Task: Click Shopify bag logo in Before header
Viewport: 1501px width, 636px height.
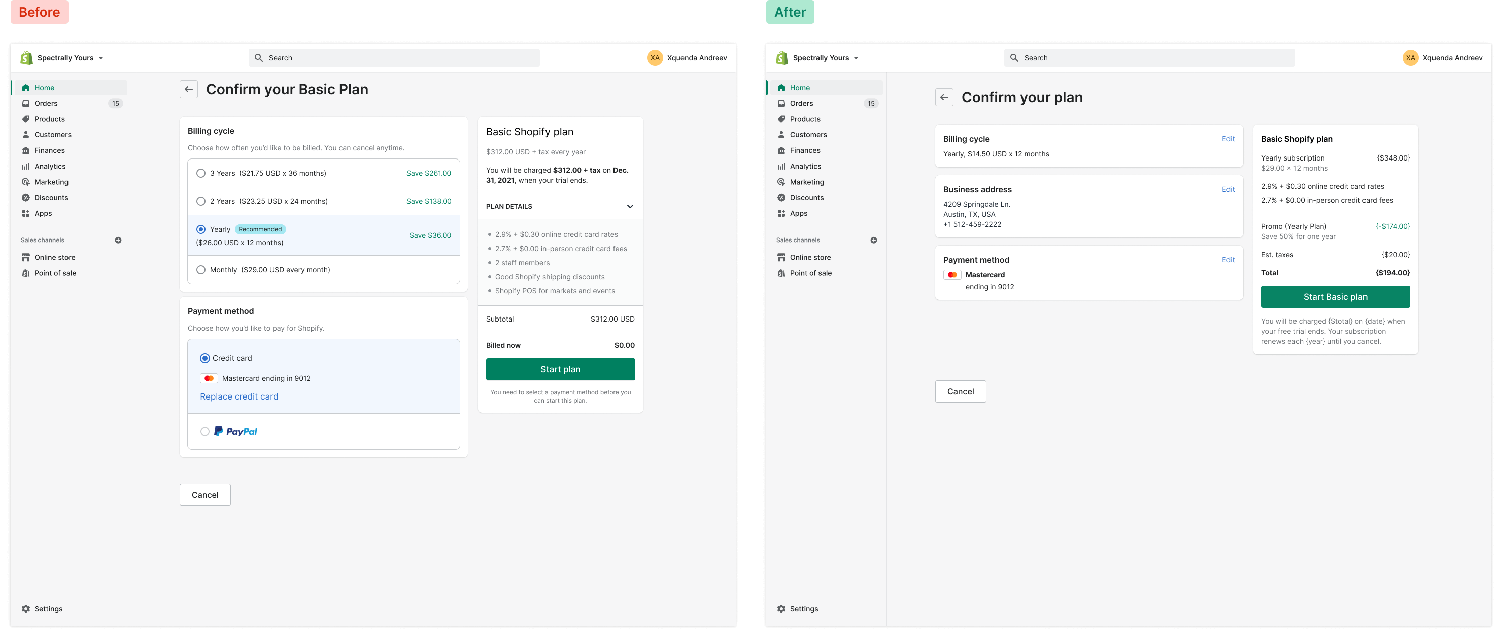Action: [26, 57]
